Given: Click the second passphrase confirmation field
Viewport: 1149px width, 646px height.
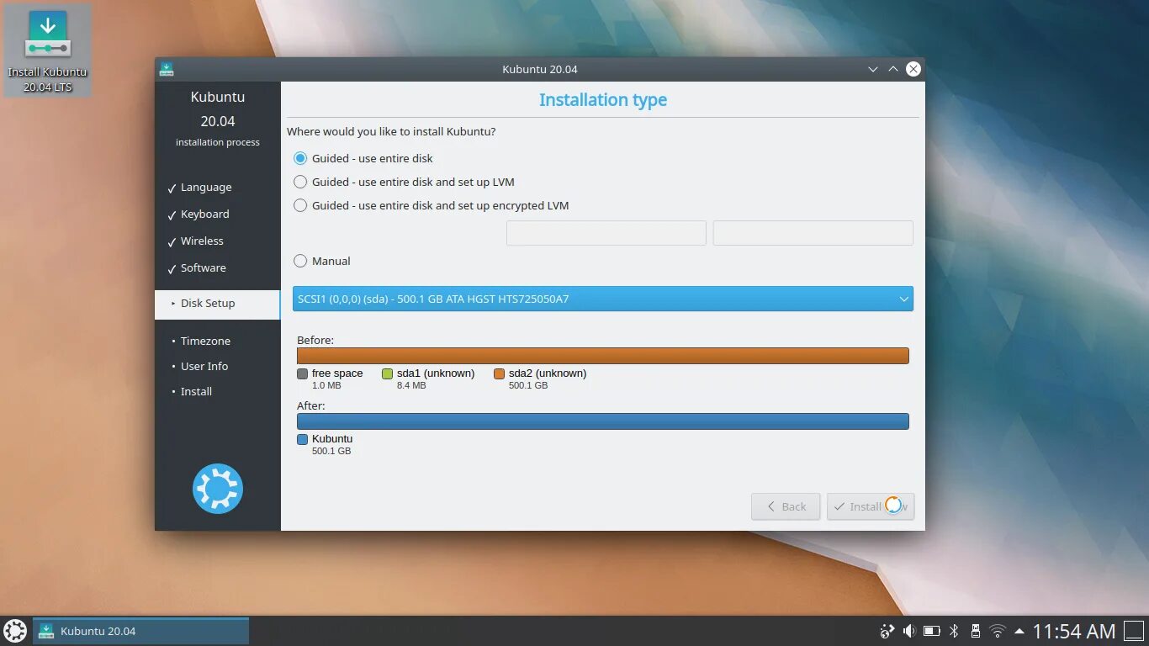Looking at the screenshot, I should (813, 233).
